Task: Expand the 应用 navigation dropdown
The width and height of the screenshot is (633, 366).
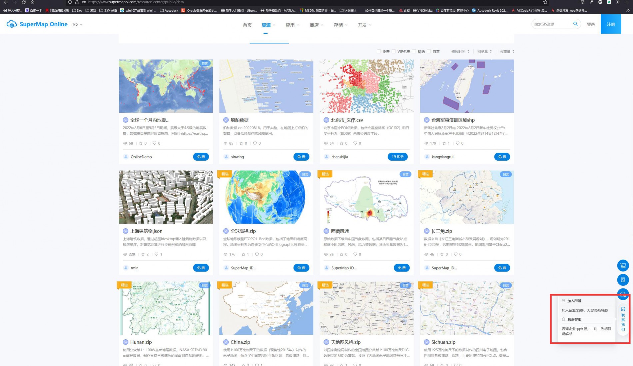Action: [292, 25]
